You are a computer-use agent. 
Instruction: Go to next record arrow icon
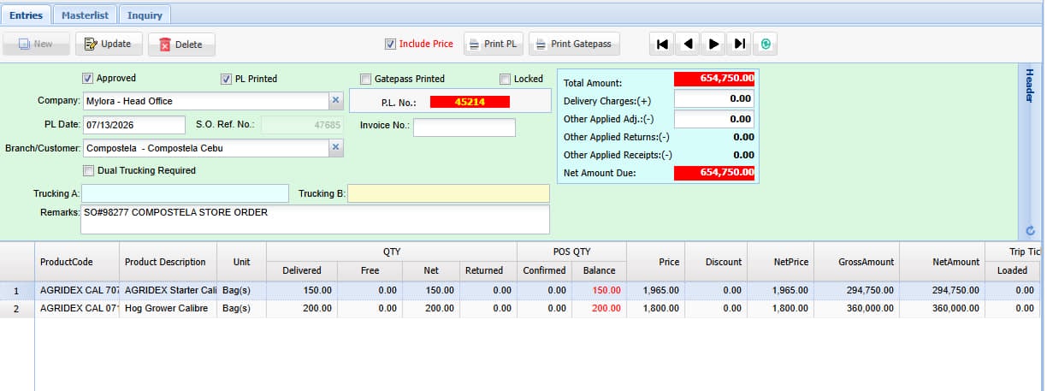coord(714,44)
